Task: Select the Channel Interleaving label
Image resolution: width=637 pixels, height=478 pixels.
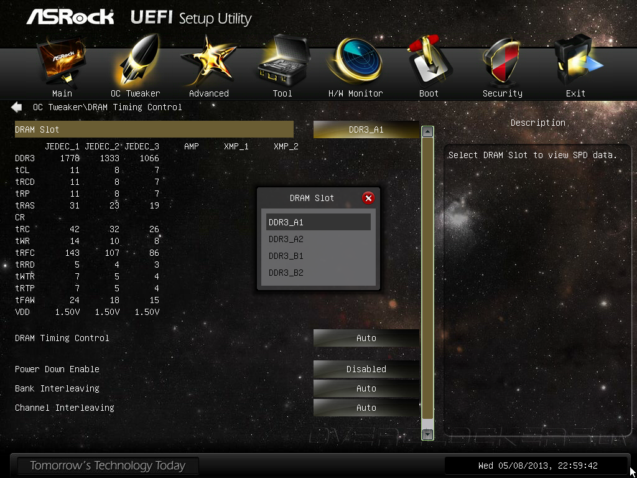Action: pos(64,407)
